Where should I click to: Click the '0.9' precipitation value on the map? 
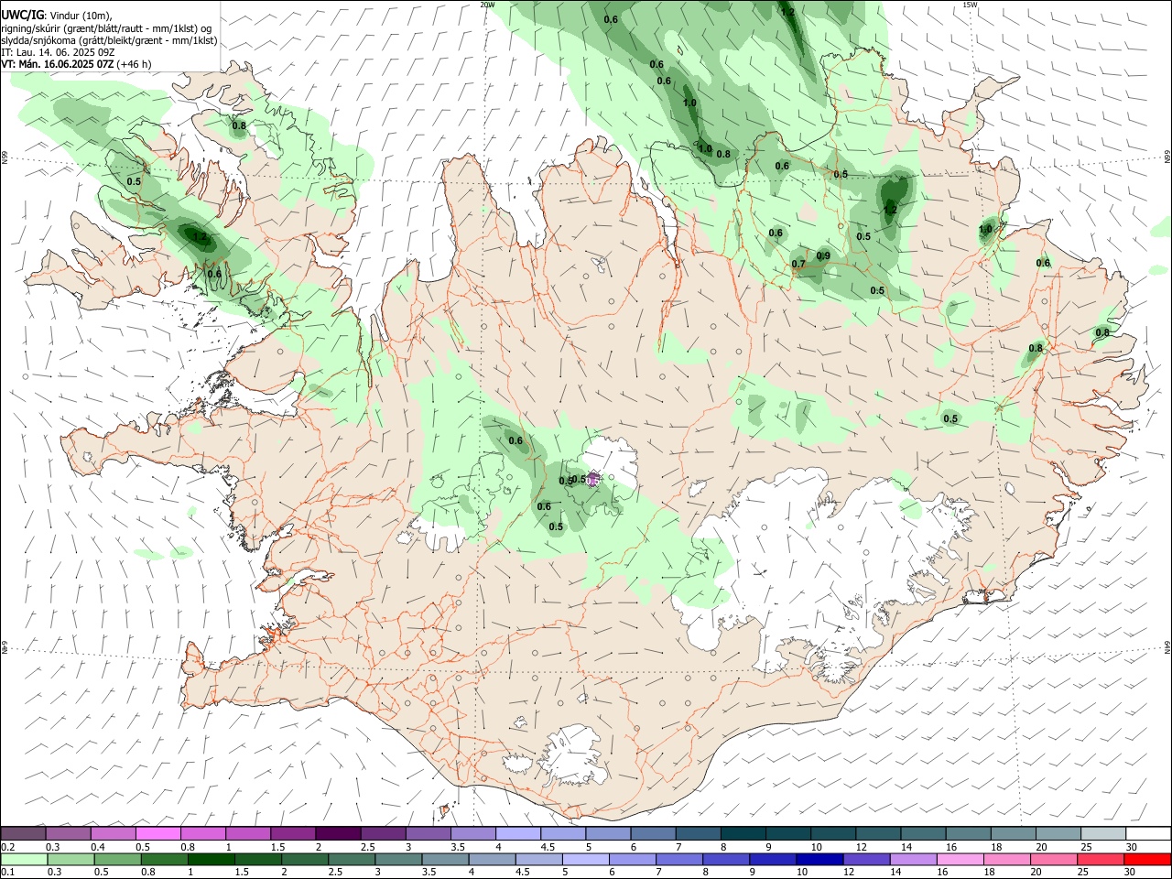tap(823, 256)
